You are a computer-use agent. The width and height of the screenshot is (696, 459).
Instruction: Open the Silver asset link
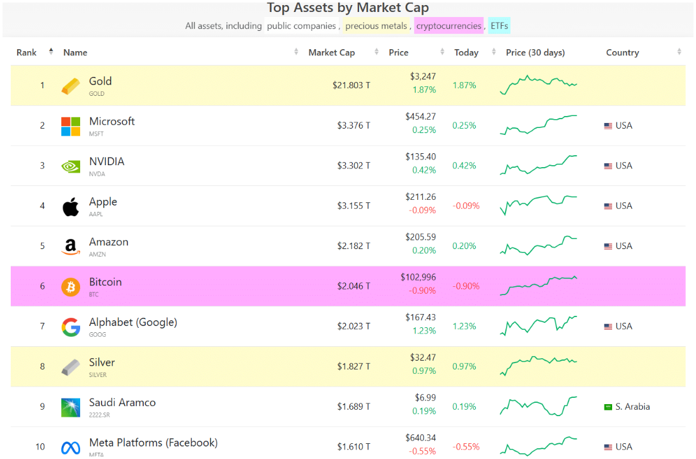[x=102, y=363]
